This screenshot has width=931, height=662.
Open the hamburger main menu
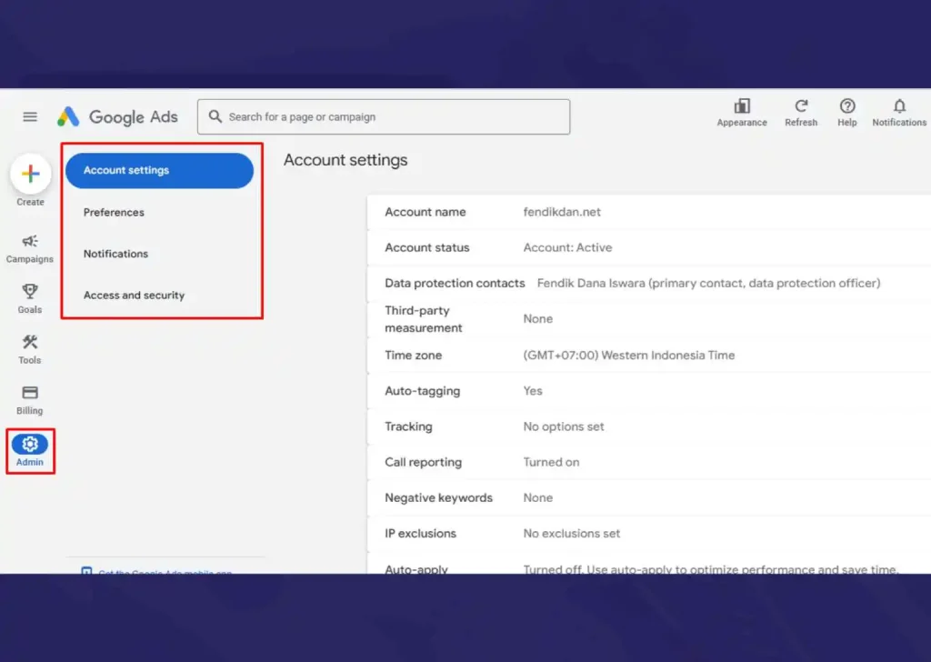pyautogui.click(x=30, y=117)
